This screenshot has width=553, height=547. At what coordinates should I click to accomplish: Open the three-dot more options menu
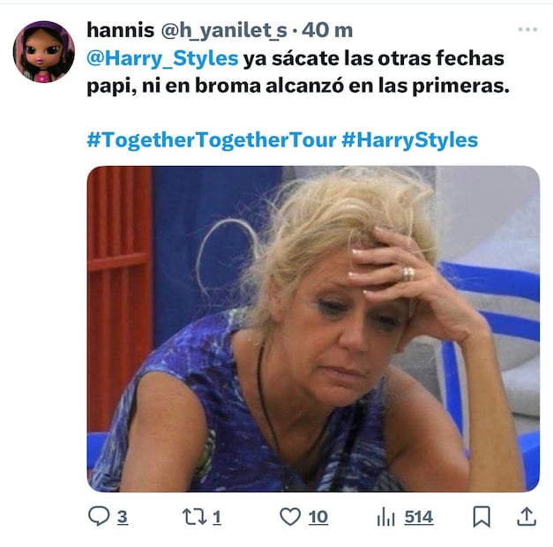pyautogui.click(x=527, y=30)
